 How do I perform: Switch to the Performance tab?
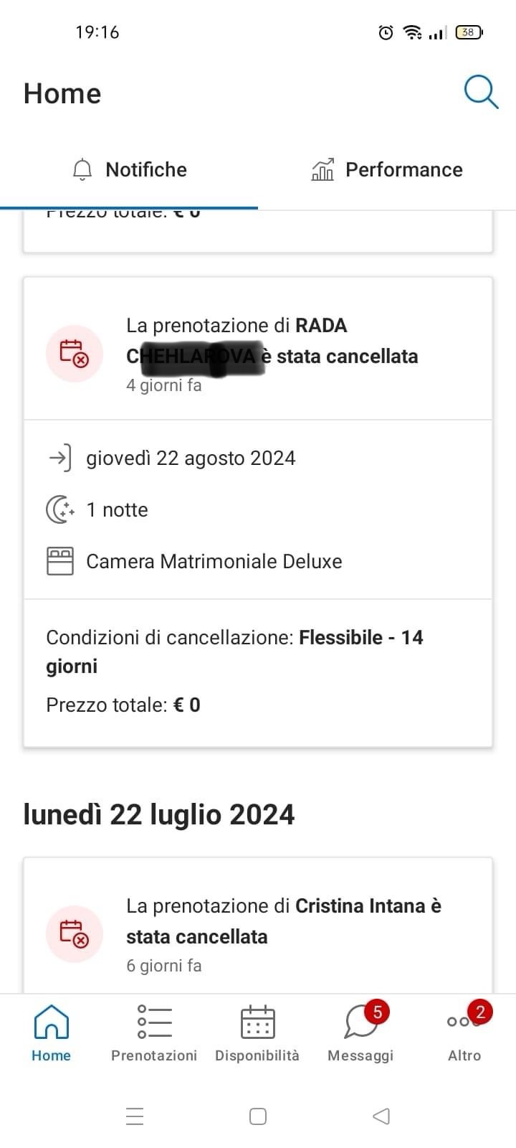tap(387, 170)
